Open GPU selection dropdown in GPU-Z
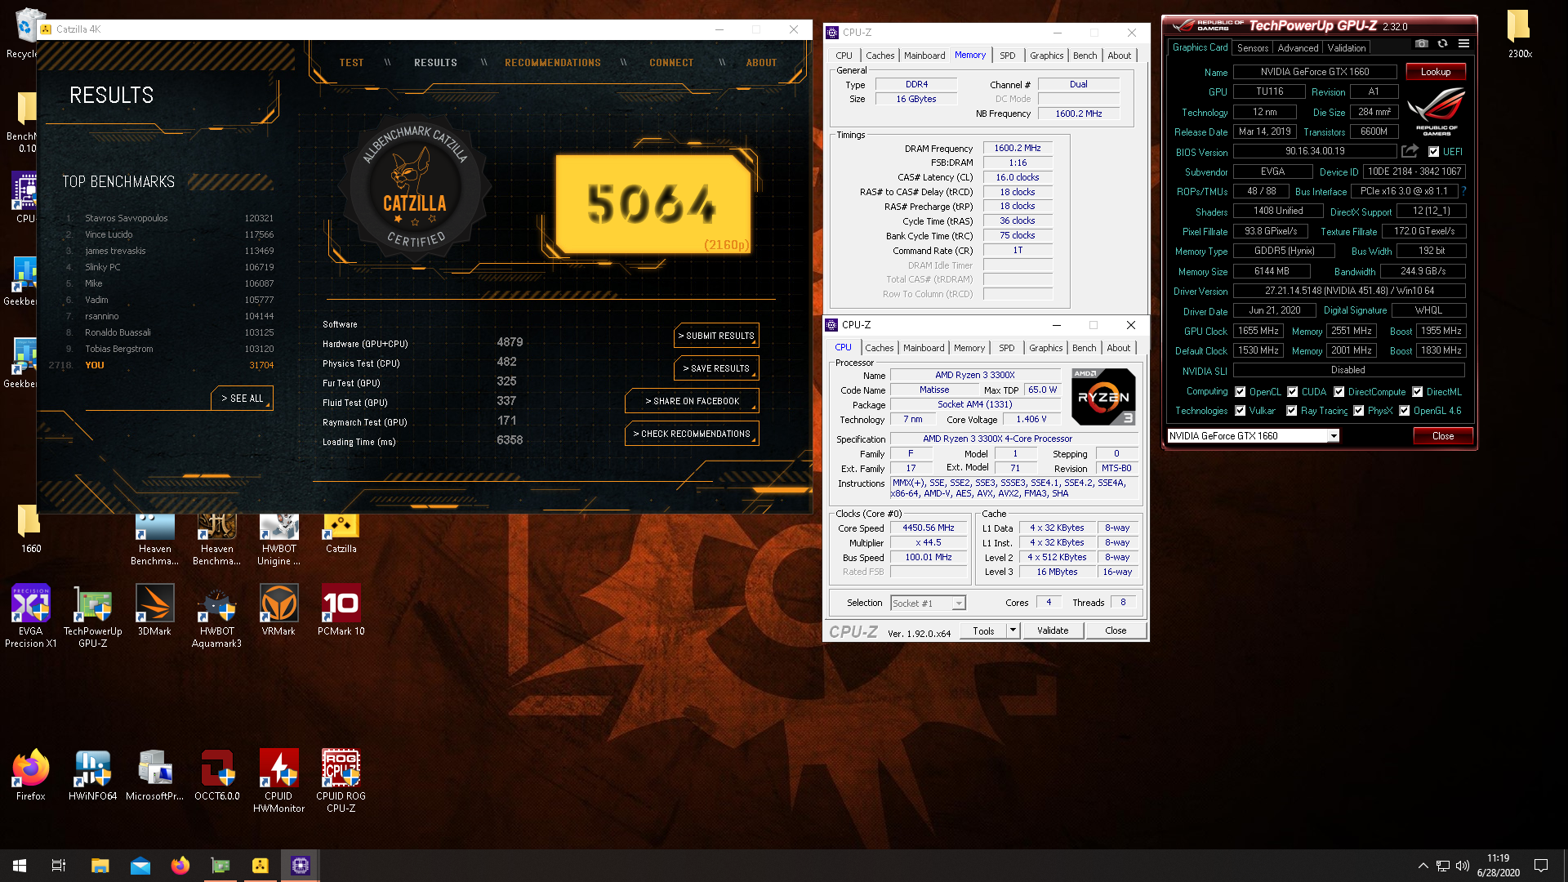 point(1333,436)
